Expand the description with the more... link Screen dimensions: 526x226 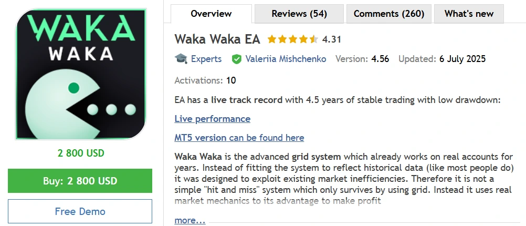[x=190, y=221]
